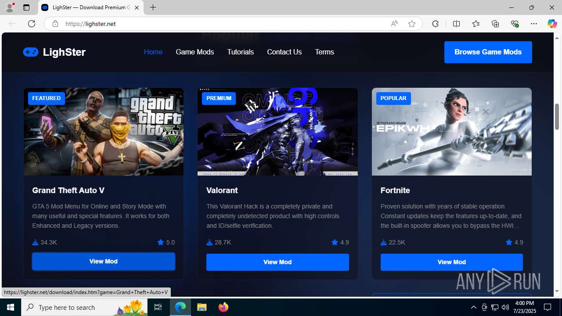This screenshot has height=316, width=562.
Task: Open the Valorant card thumbnail
Action: [x=277, y=132]
